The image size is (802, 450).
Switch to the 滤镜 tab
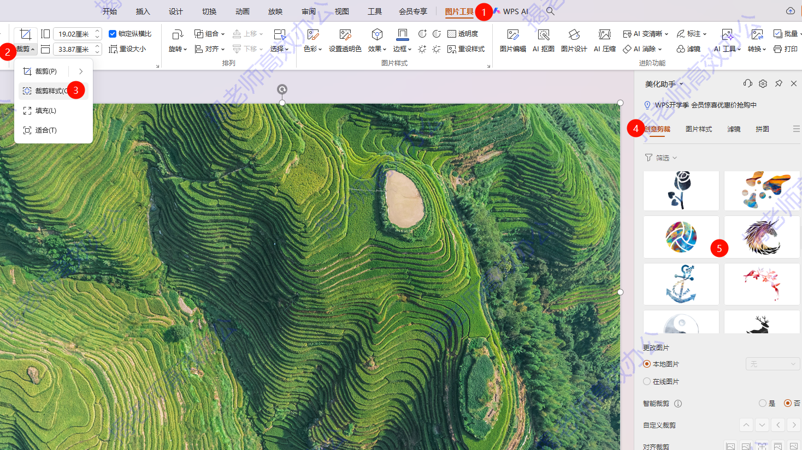coord(734,129)
